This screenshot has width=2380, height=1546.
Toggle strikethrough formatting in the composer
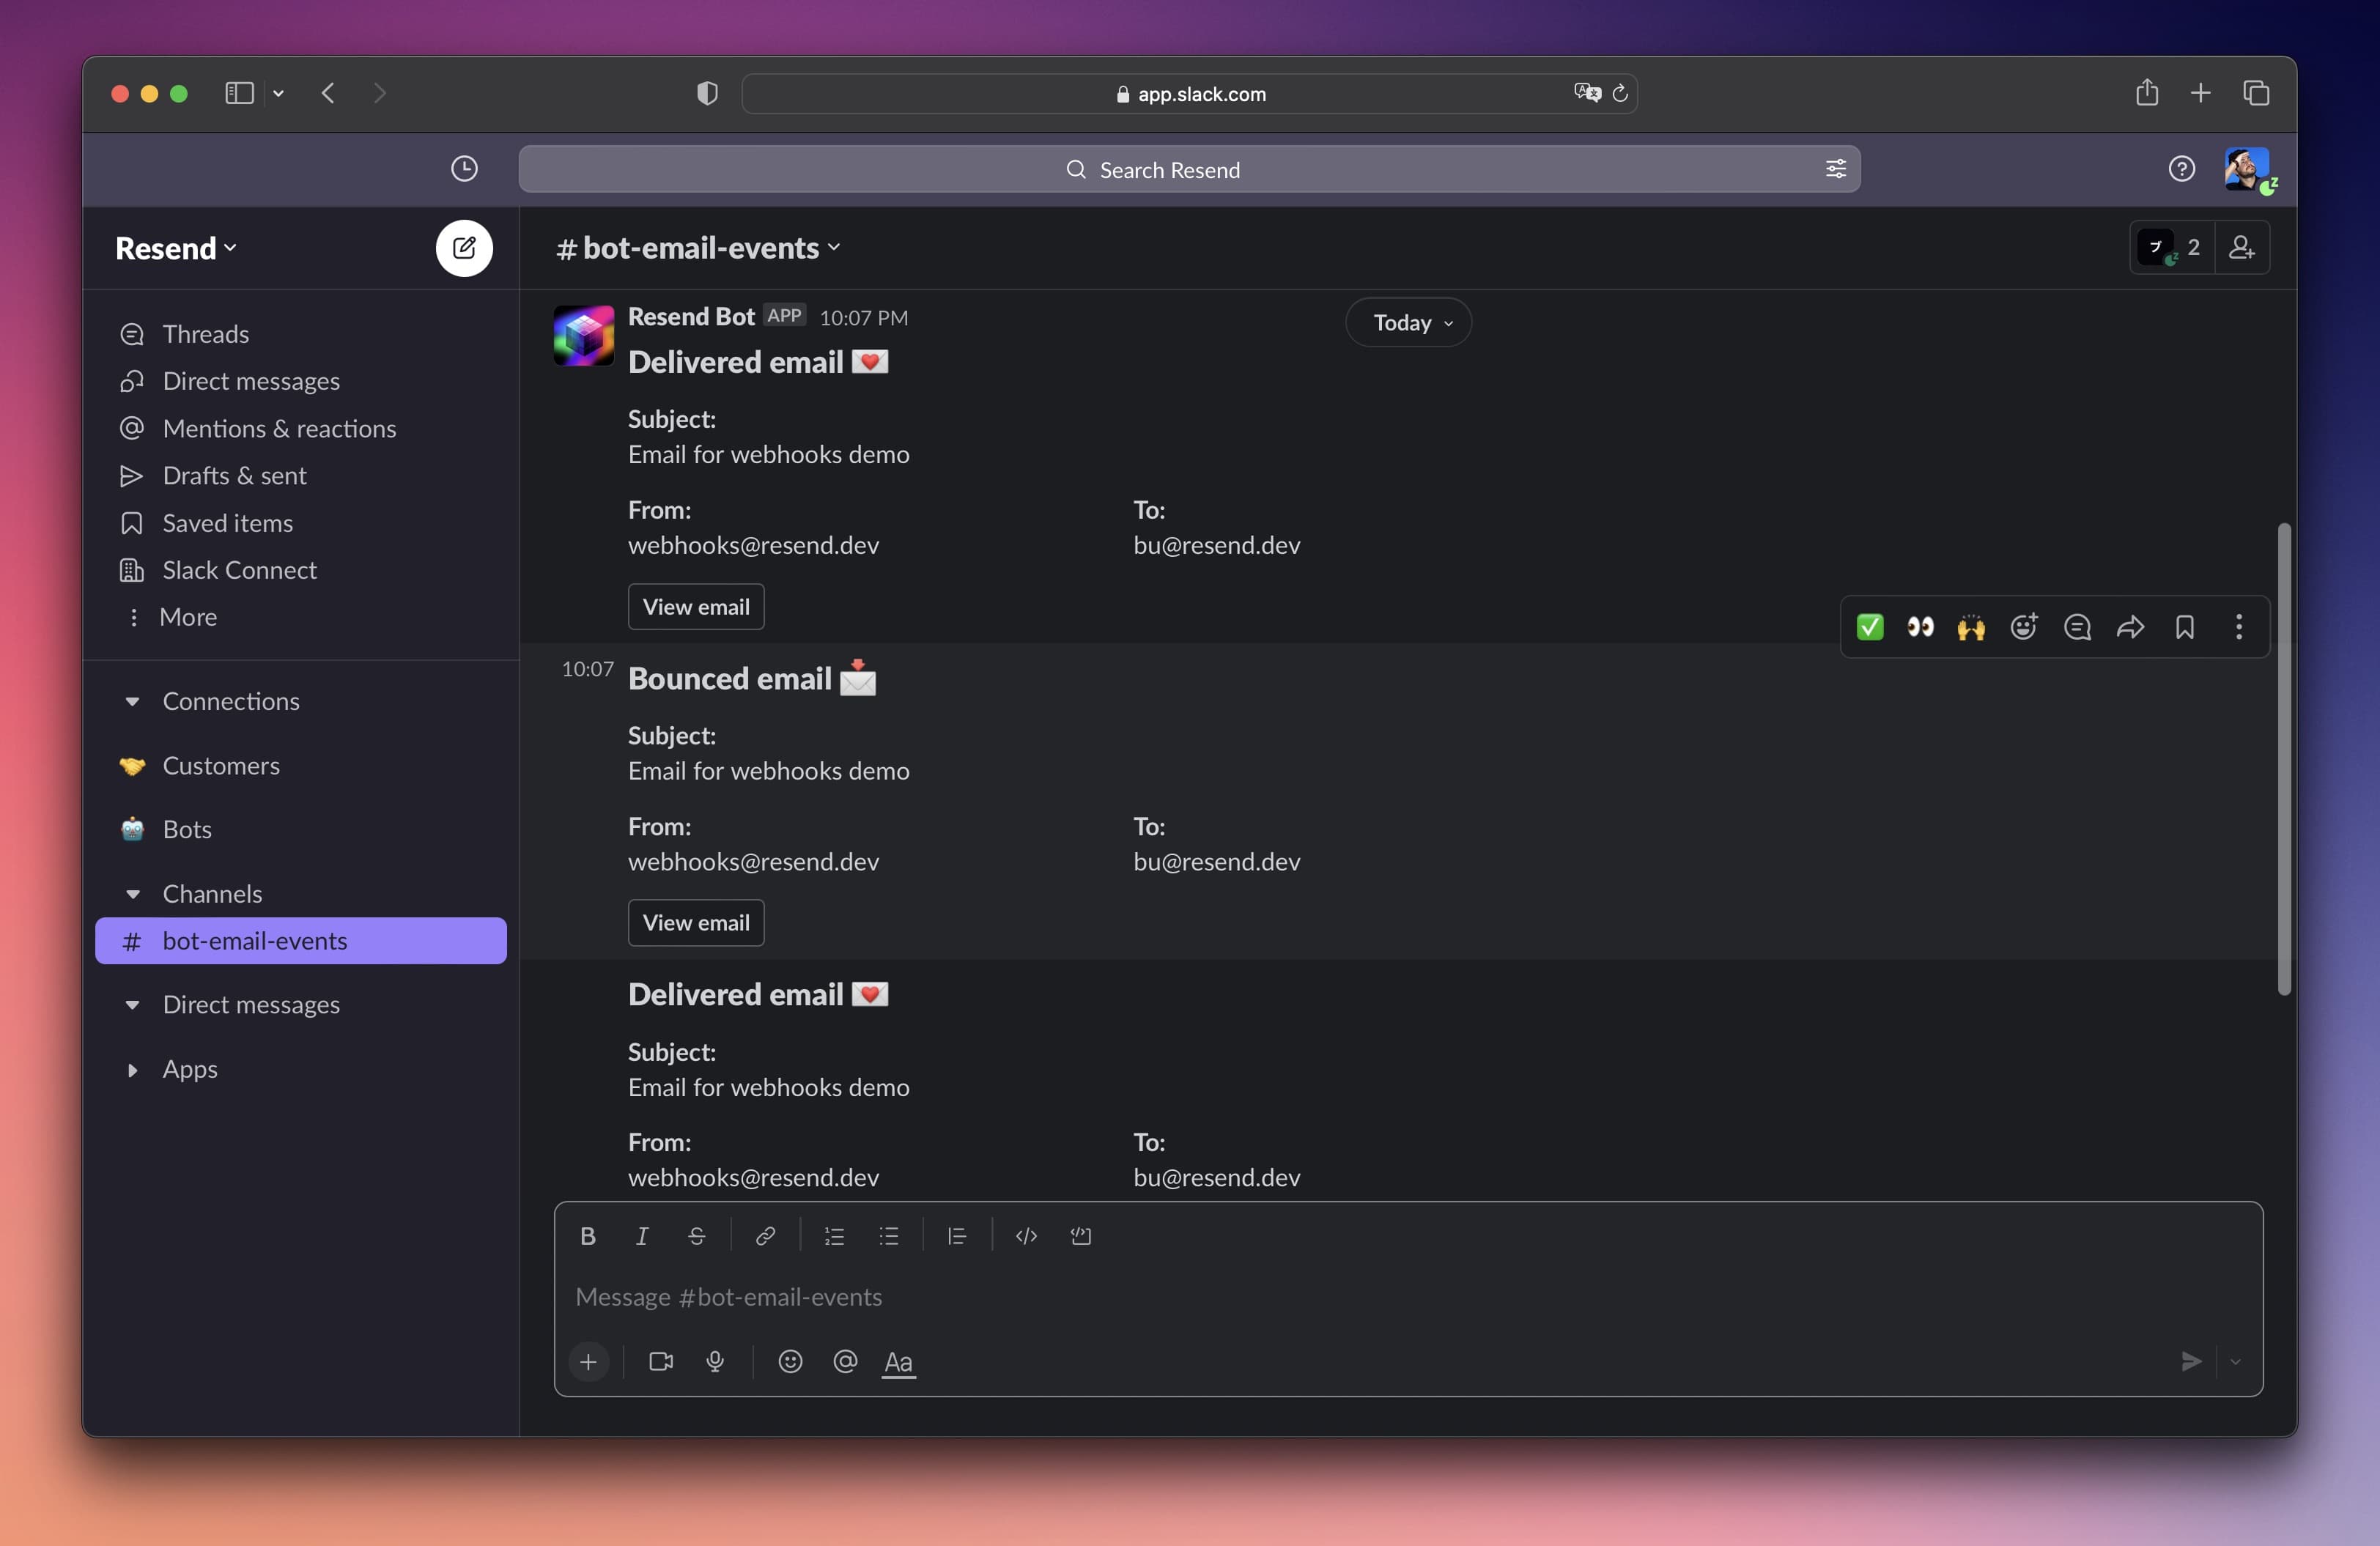pyautogui.click(x=697, y=1236)
